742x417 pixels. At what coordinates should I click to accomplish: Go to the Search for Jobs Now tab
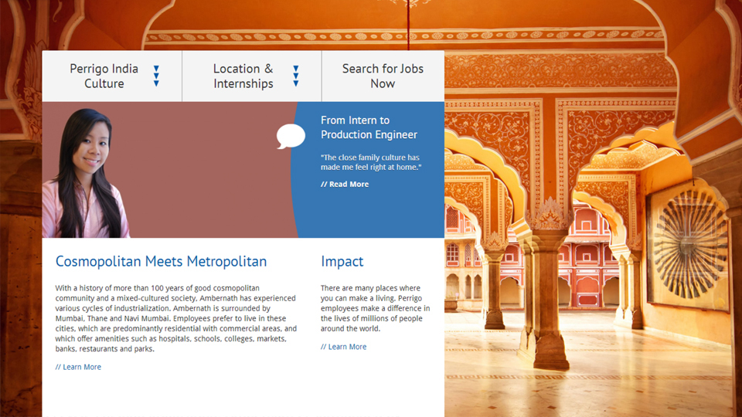tap(383, 76)
